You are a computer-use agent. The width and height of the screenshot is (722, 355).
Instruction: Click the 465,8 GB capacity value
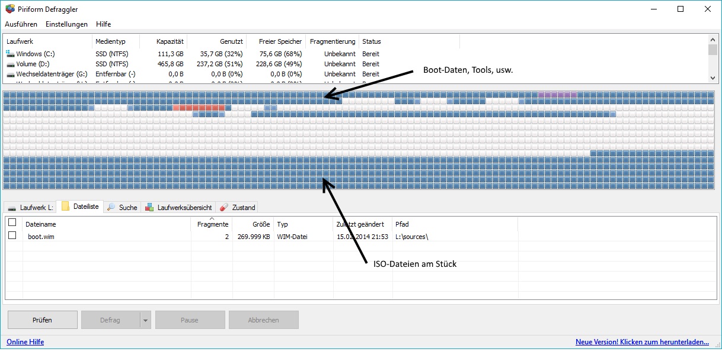171,64
